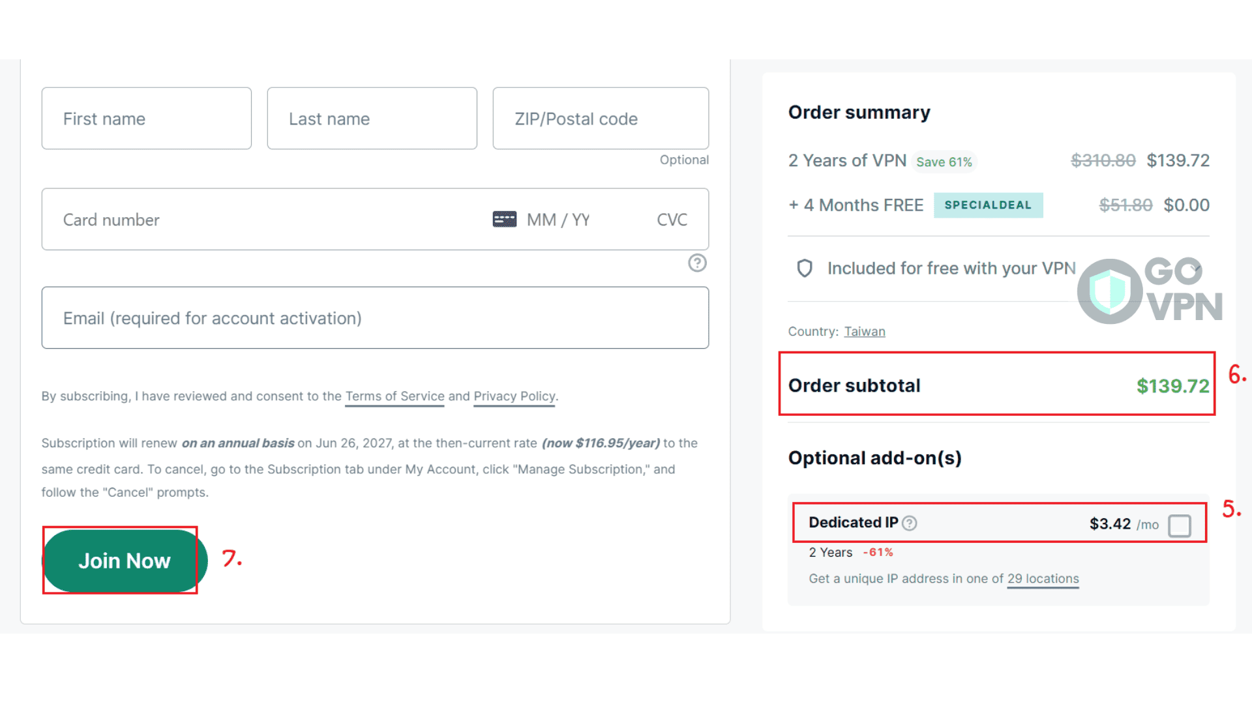The width and height of the screenshot is (1252, 704).
Task: Click the Dedicated IP info question icon
Action: (910, 523)
